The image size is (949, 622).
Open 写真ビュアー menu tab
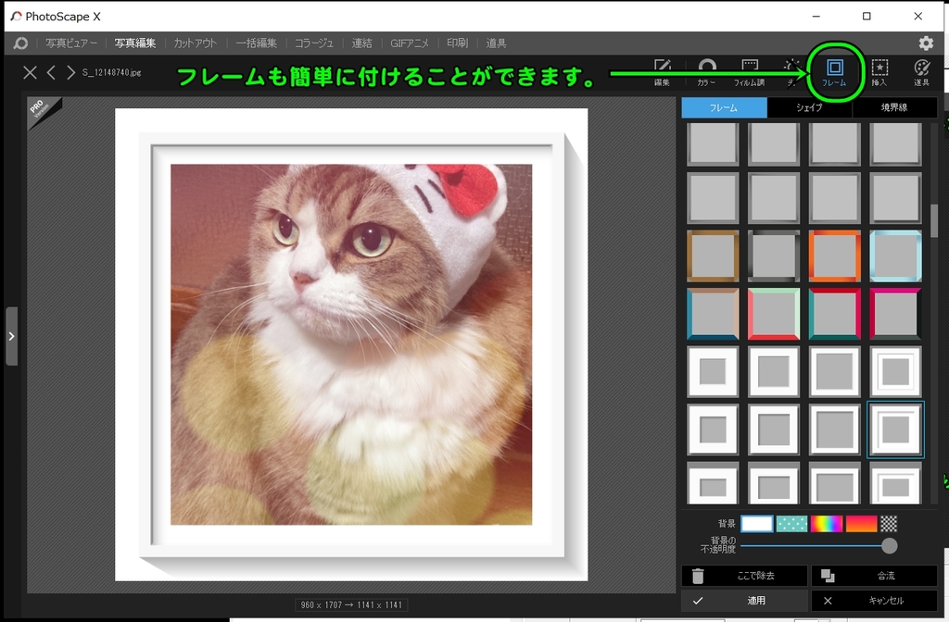click(71, 43)
